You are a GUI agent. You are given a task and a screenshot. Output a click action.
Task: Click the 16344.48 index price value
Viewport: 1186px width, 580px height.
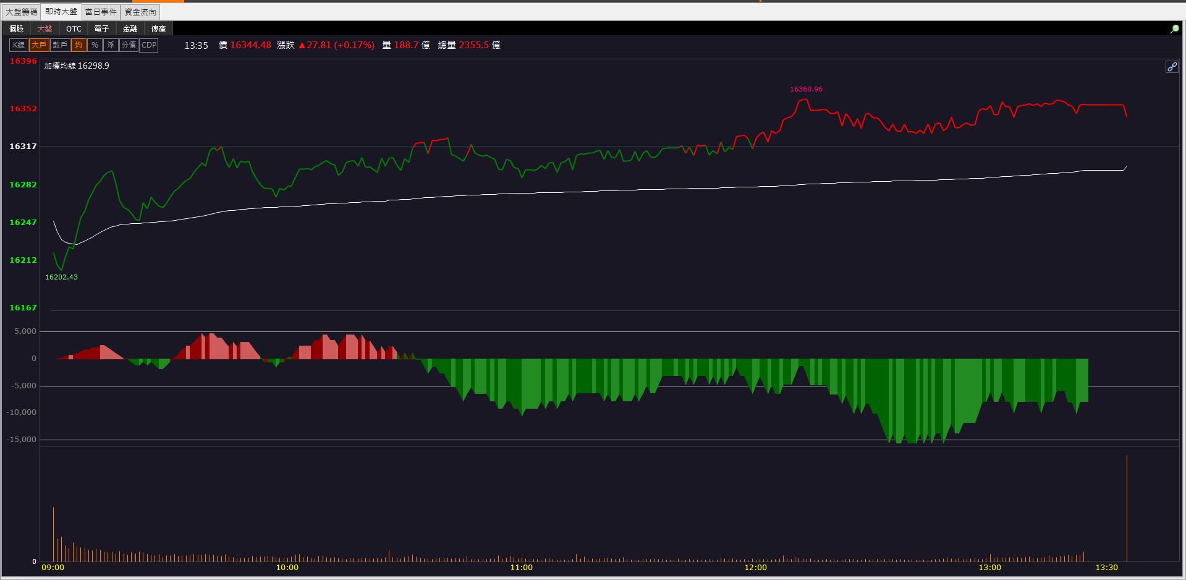click(250, 45)
